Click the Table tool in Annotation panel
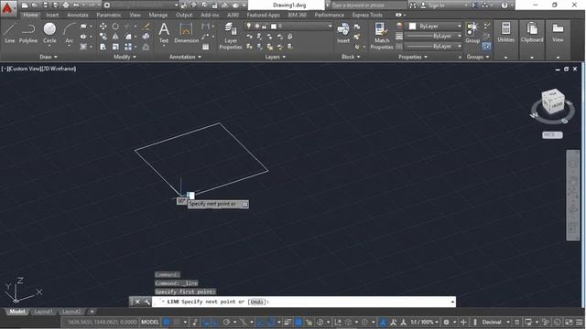The image size is (586, 329). (205, 47)
